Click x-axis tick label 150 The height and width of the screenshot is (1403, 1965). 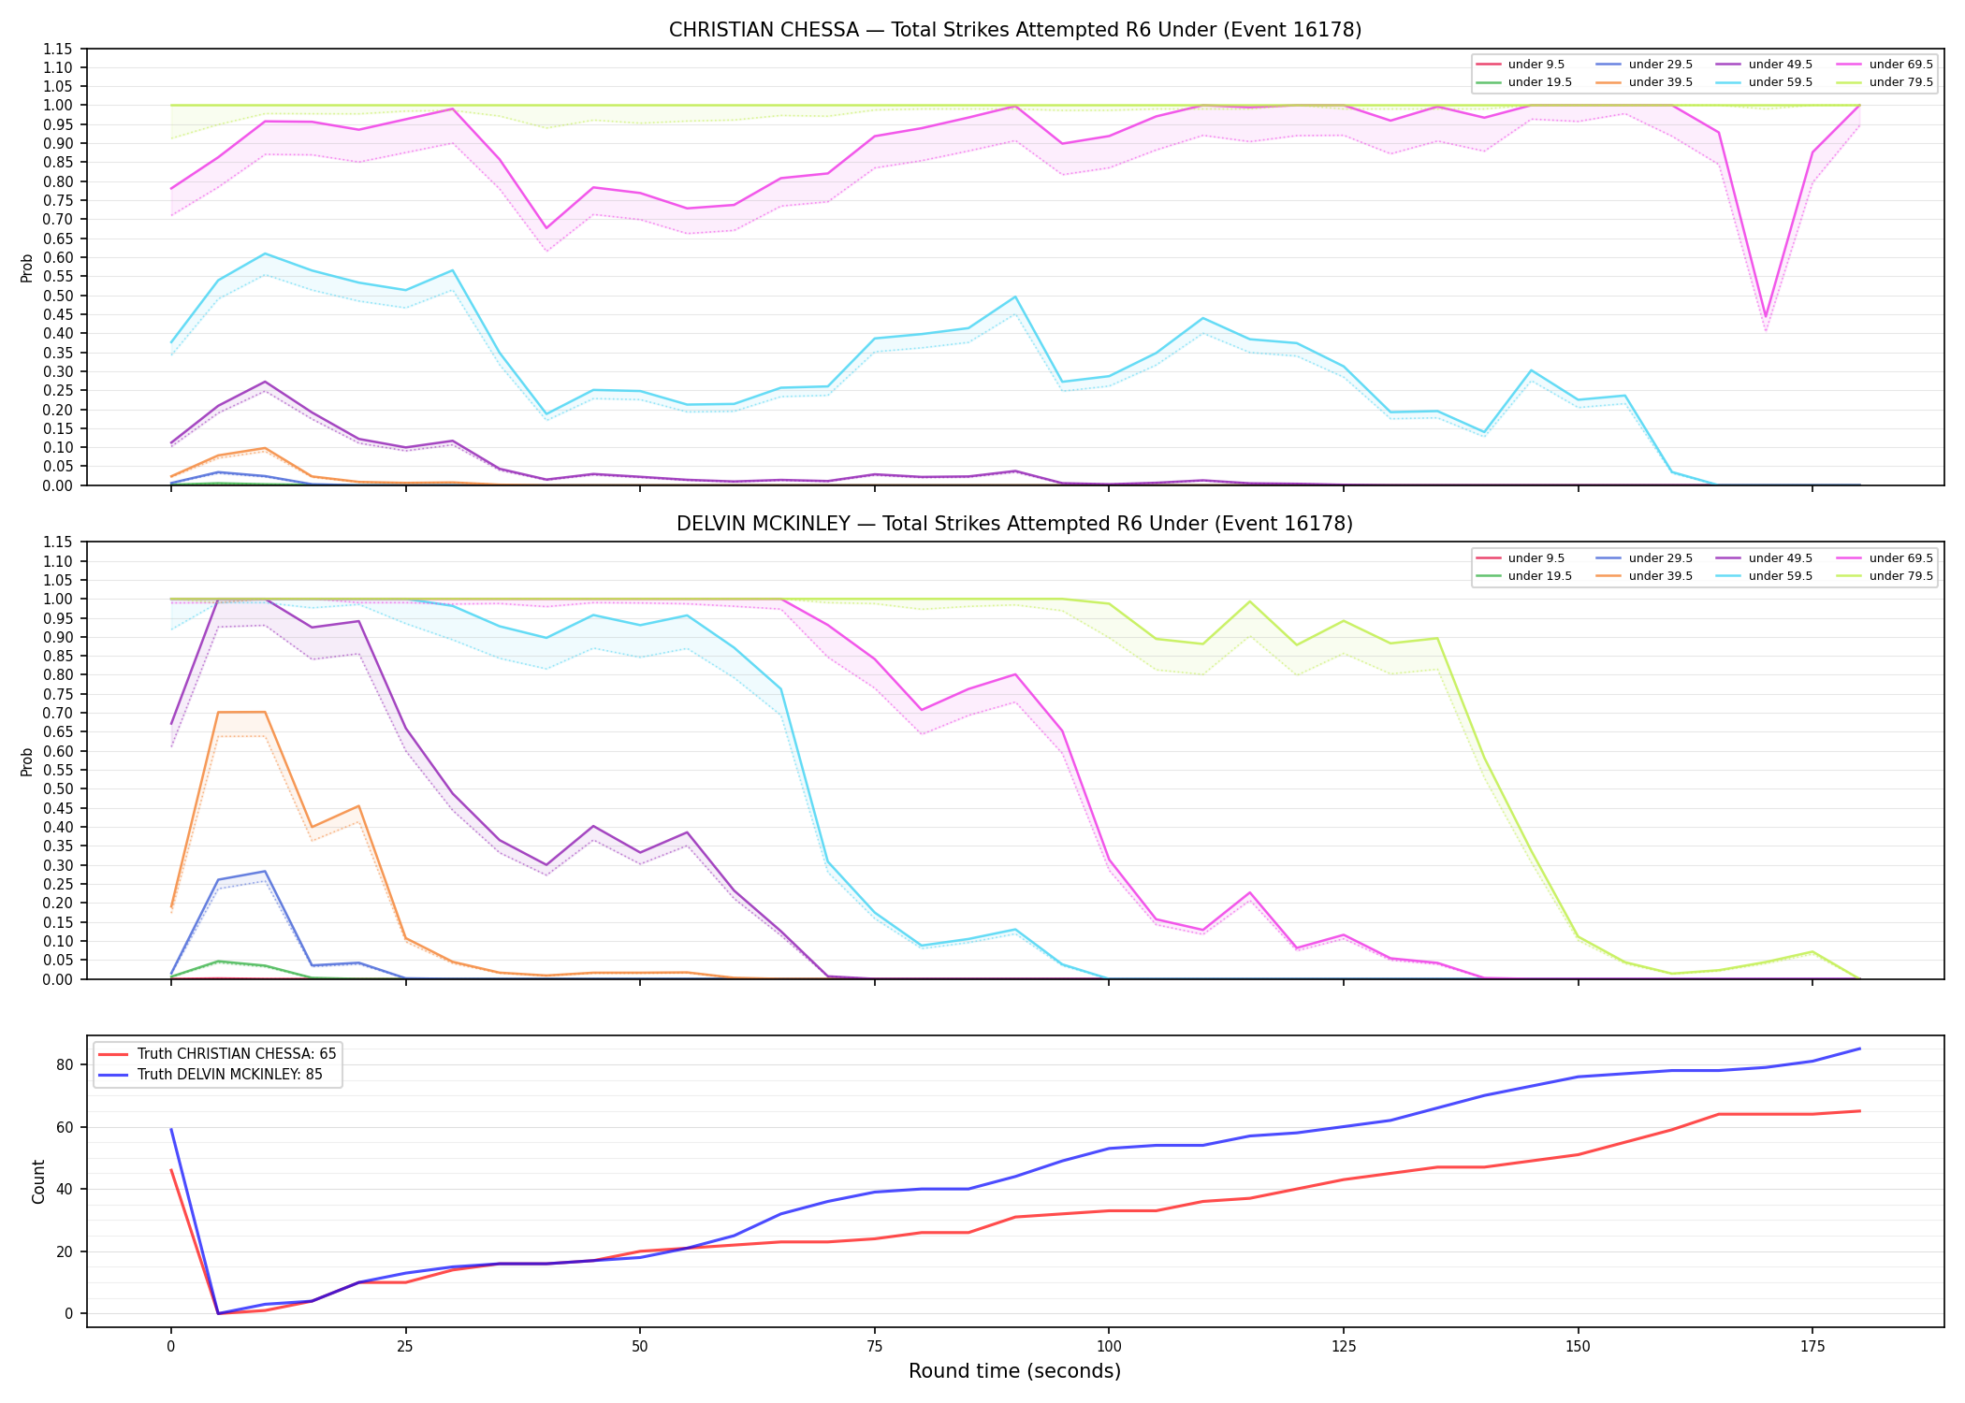[1578, 1347]
